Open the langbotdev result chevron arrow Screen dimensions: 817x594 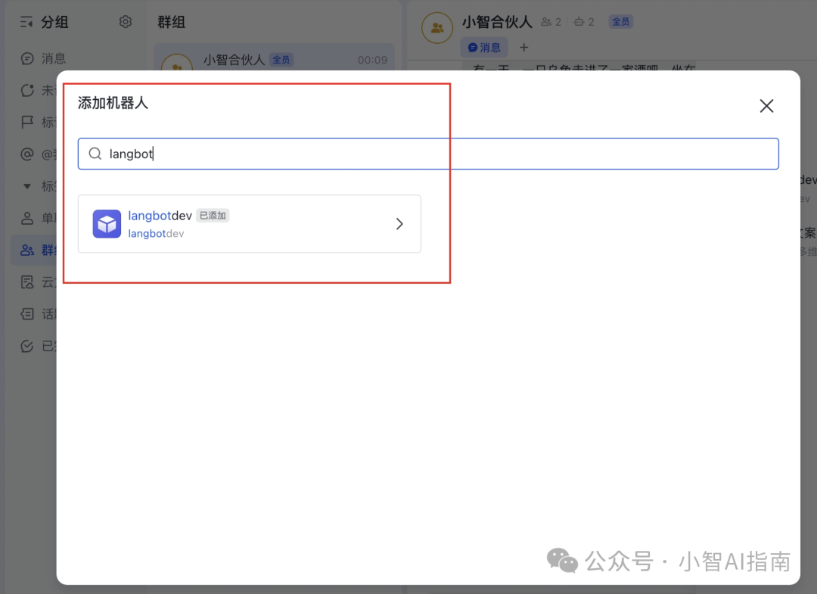(x=399, y=224)
